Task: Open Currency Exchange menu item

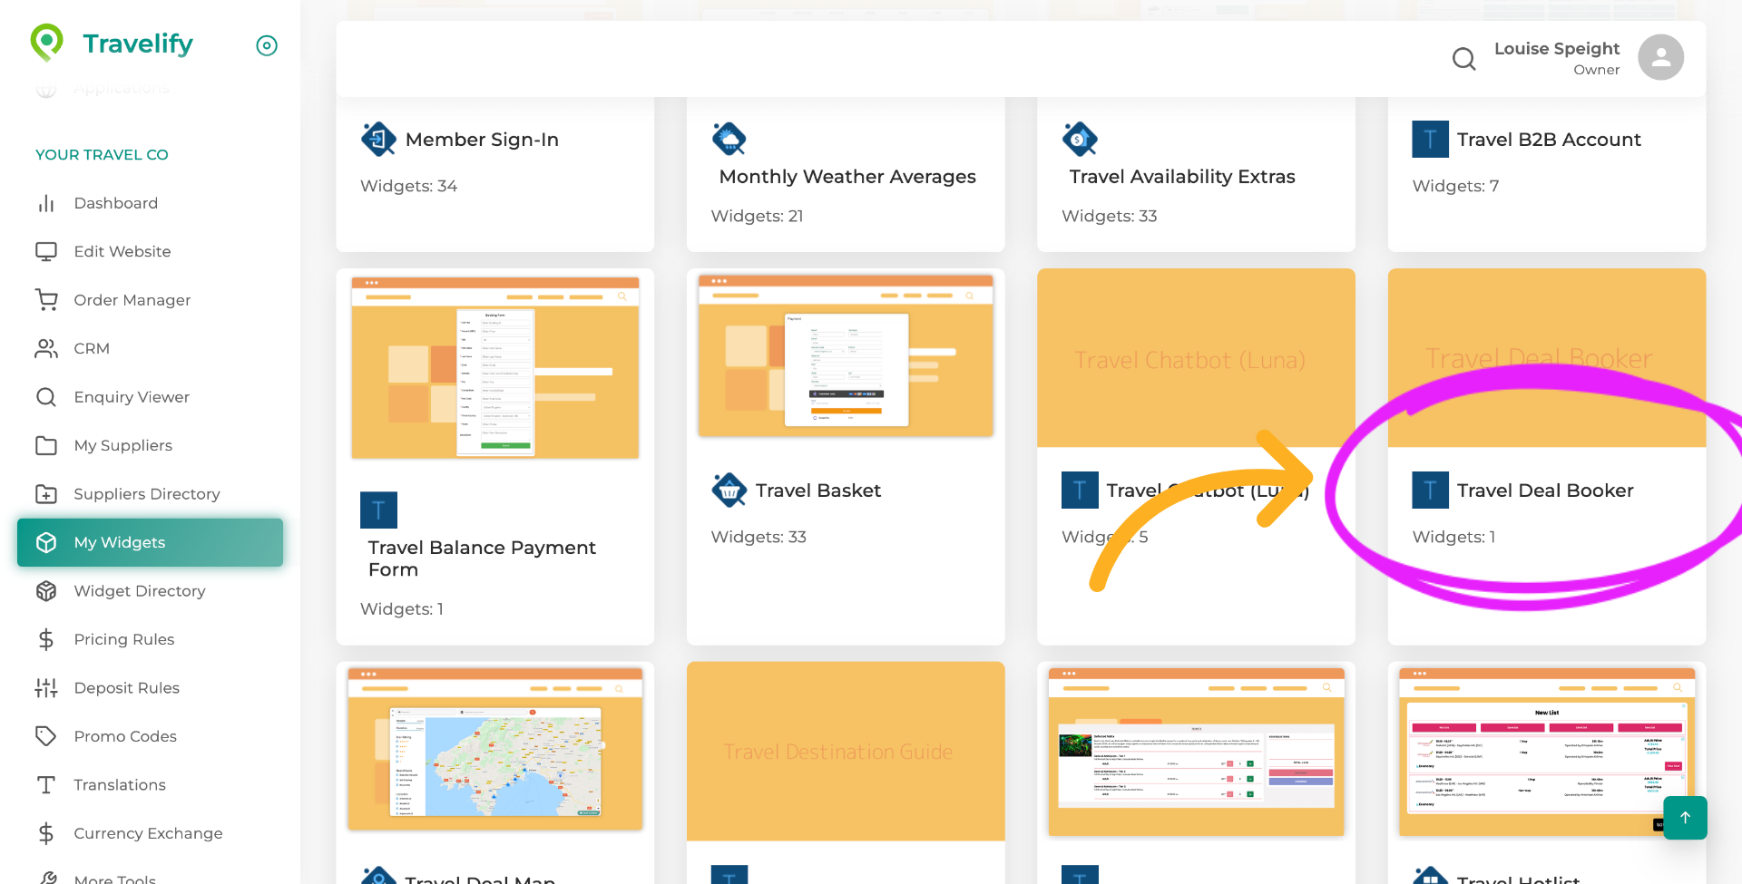Action: coord(150,833)
